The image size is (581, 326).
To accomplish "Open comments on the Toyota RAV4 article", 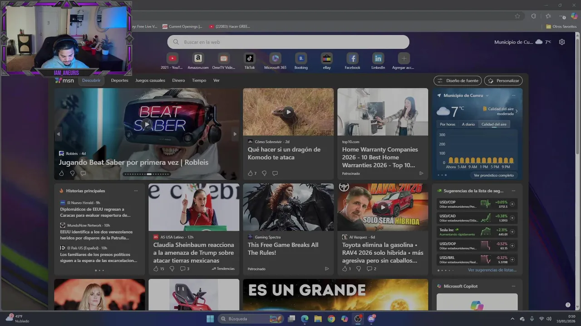I will (x=371, y=269).
